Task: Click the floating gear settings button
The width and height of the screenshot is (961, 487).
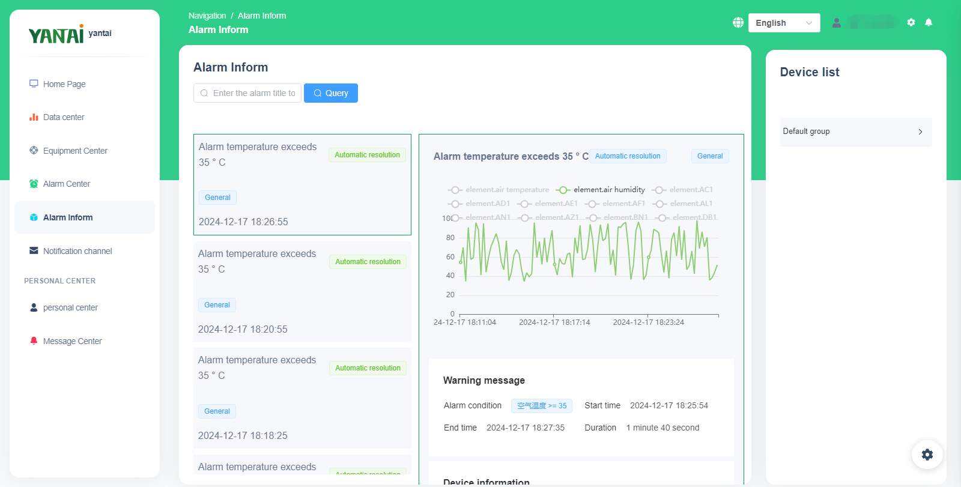Action: 927,455
